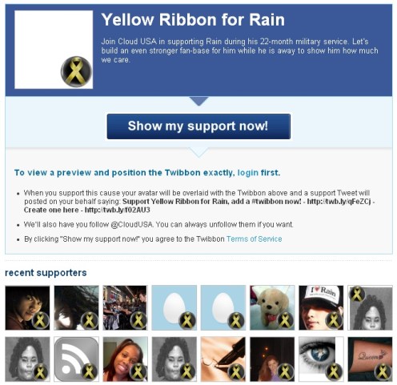This screenshot has width=397, height=385.
Task: Open the I love Rain cap supporter avatar
Action: click(321, 307)
